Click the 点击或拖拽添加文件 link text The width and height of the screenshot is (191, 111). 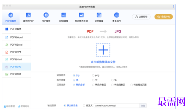pos(103,62)
